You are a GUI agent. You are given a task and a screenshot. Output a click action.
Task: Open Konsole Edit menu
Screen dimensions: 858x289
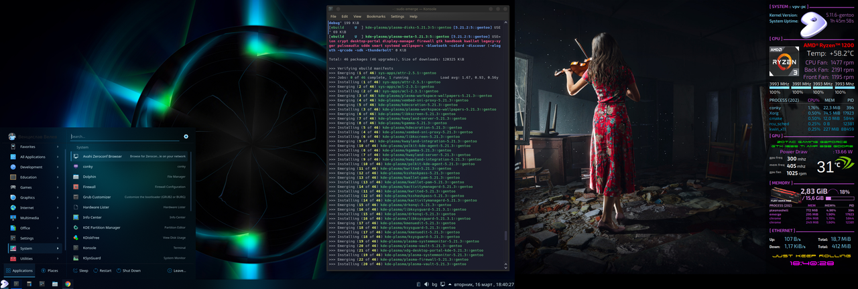[345, 16]
